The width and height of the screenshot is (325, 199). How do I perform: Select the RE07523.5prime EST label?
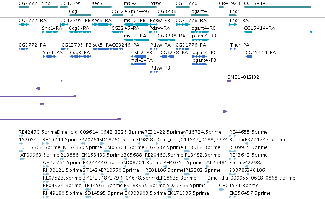pyautogui.click(x=62, y=178)
